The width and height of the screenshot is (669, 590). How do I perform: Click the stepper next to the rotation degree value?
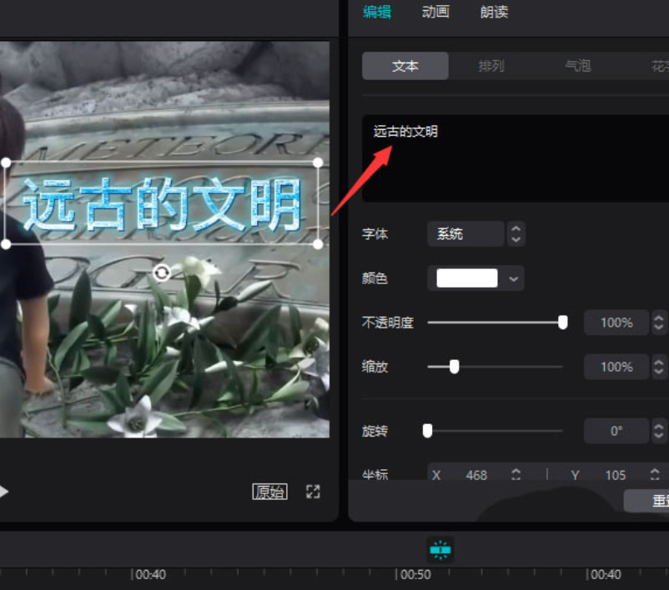point(658,431)
